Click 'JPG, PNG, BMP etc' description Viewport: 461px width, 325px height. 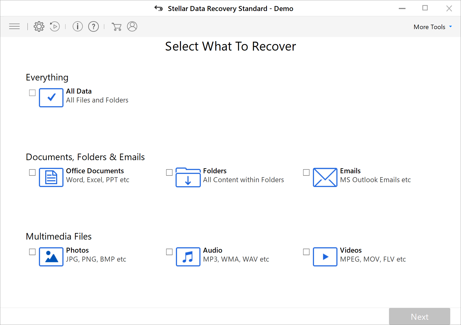pyautogui.click(x=96, y=259)
